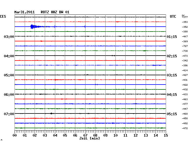Select the 07:00 local time label
Image resolution: width=189 pixels, height=143 pixels.
coord(9,114)
